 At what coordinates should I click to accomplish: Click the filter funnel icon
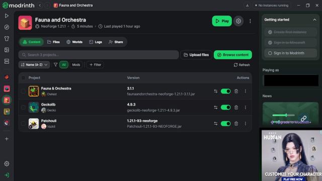pos(55,65)
